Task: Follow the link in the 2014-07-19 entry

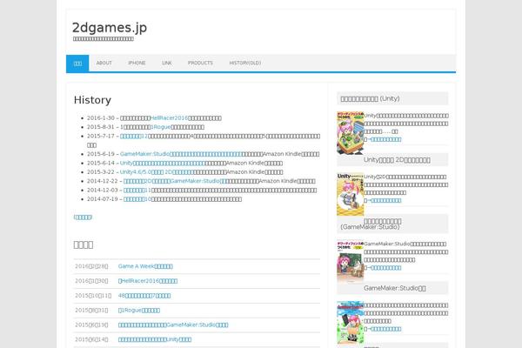Action: pos(137,199)
